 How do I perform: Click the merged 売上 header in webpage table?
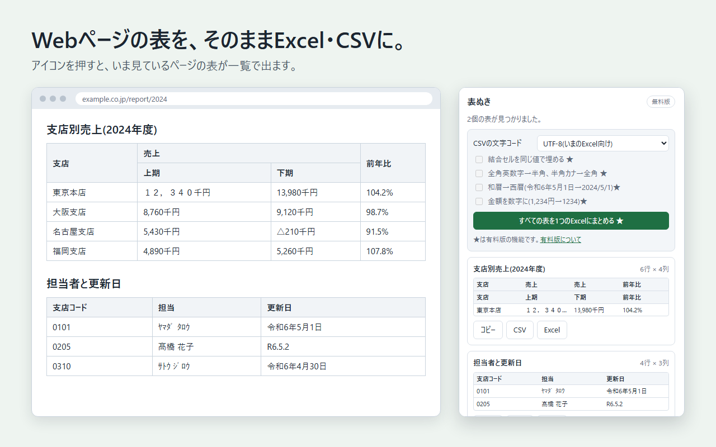(249, 153)
